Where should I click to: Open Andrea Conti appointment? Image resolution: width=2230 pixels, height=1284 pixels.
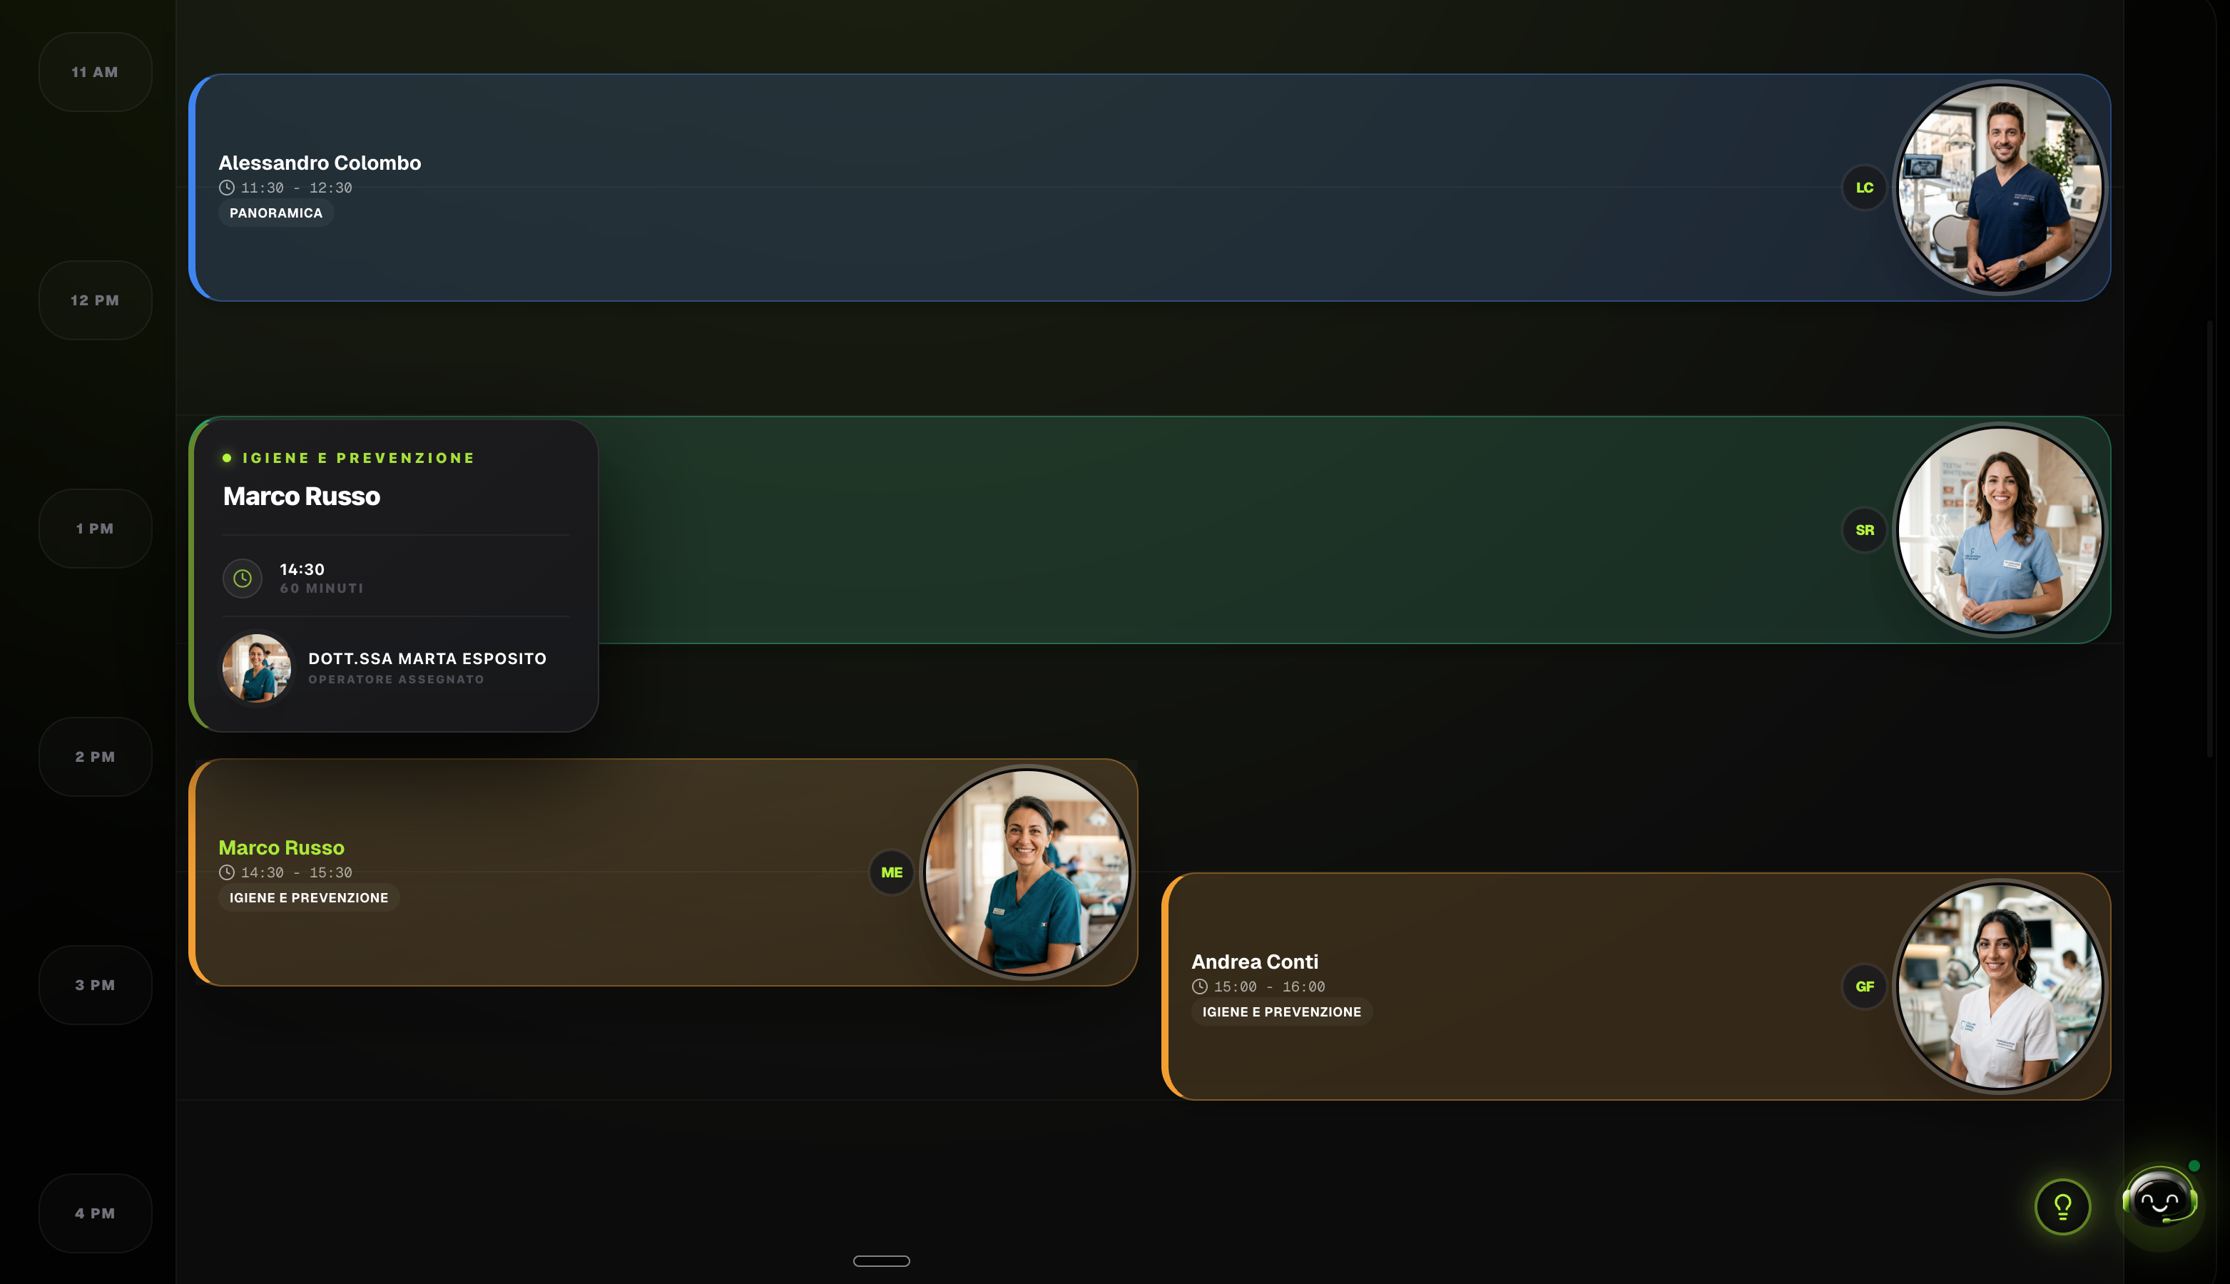point(1254,962)
